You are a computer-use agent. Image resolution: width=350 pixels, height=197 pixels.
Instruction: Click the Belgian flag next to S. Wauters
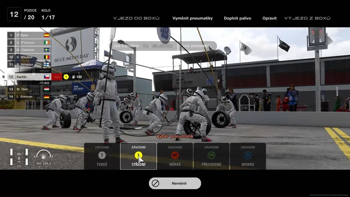46,57
